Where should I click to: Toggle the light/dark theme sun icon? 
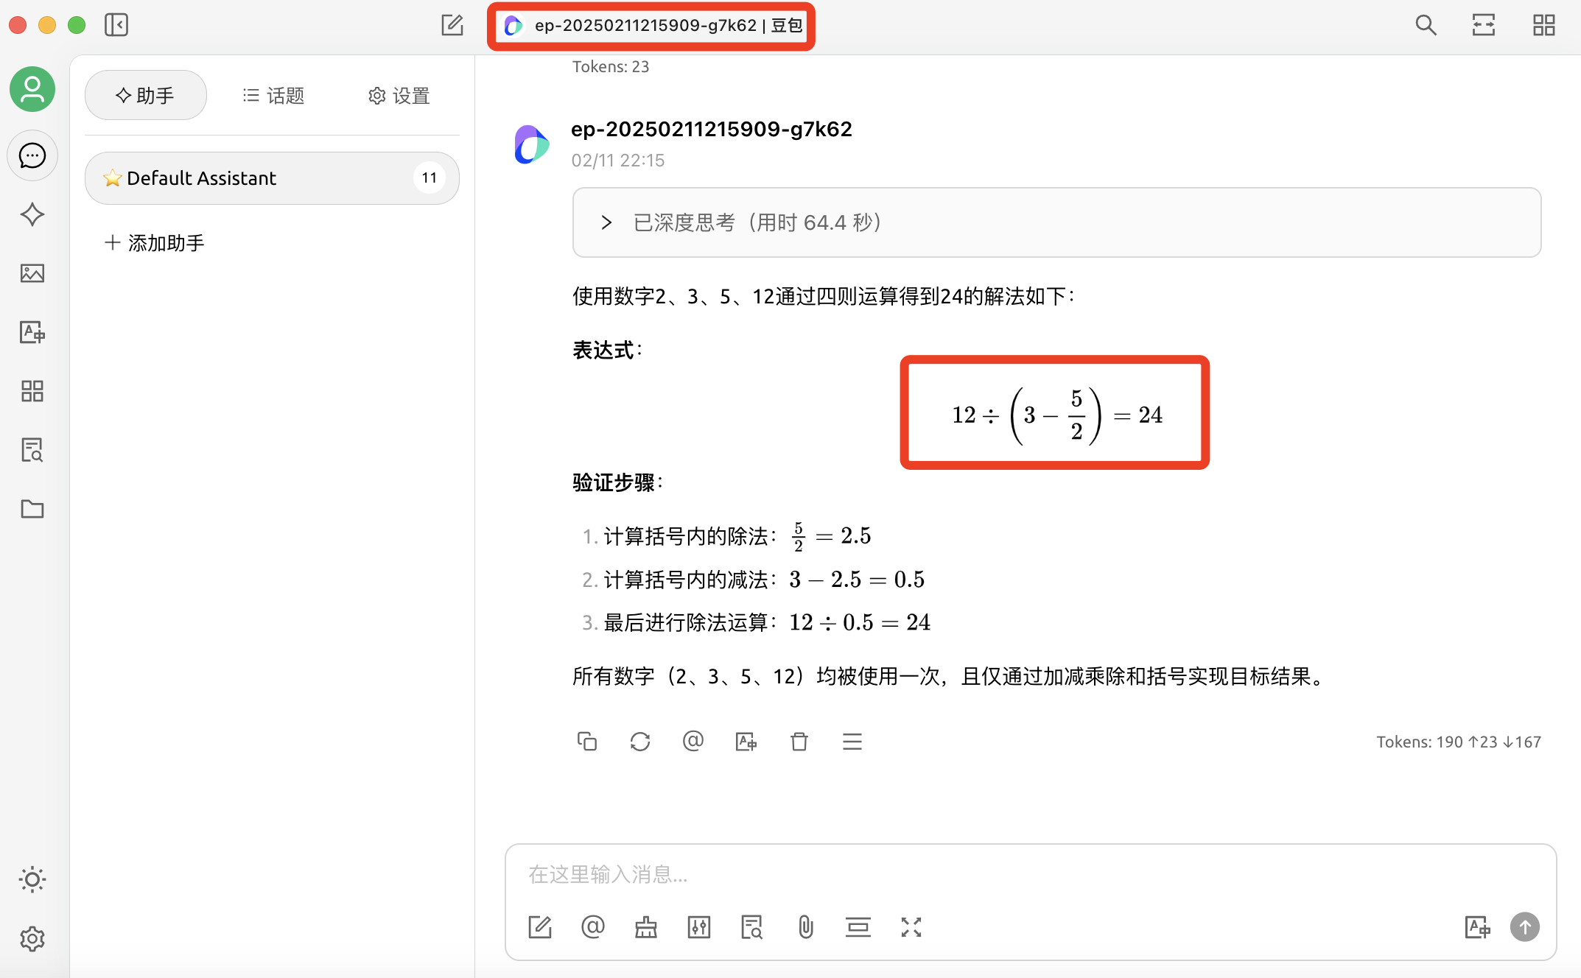pos(32,879)
